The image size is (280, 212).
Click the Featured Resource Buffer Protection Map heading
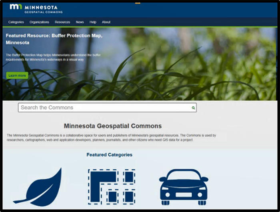(x=54, y=39)
